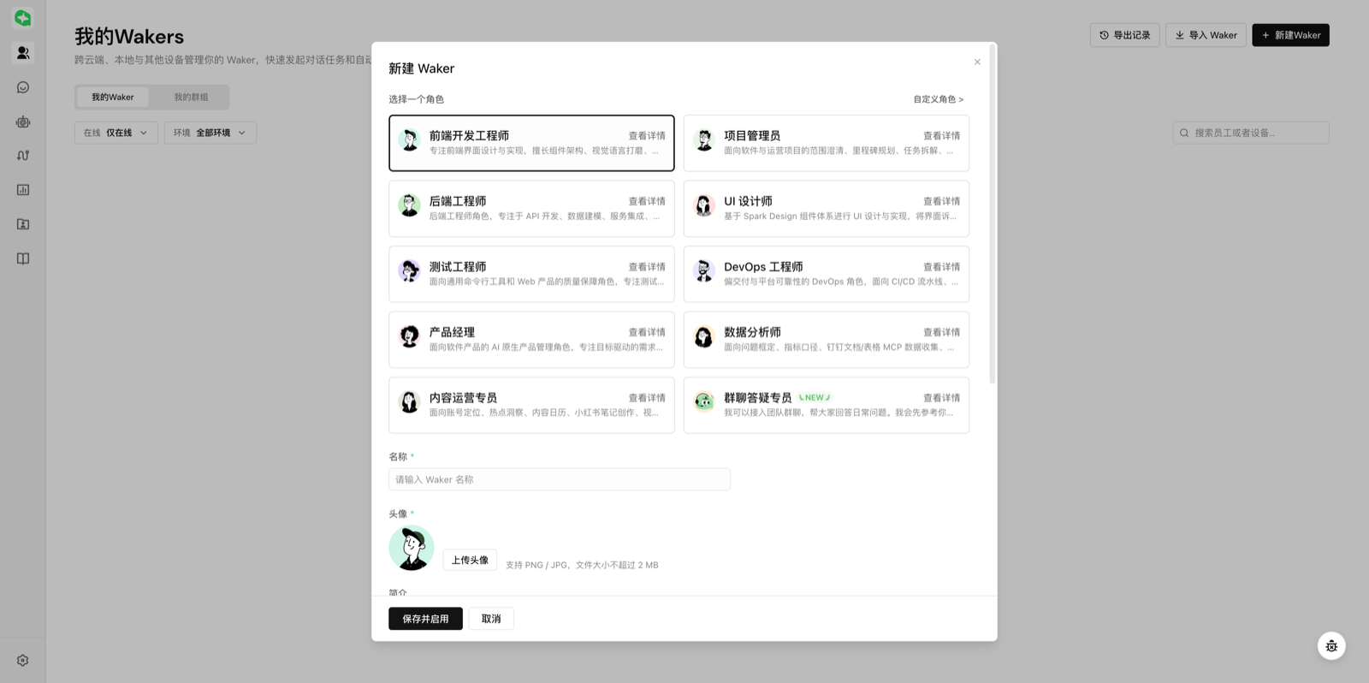
Task: Click the 群聊答疑专员 avatar icon
Action: click(x=704, y=401)
